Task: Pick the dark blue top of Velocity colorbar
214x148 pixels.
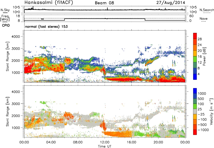Action: pyautogui.click(x=195, y=91)
